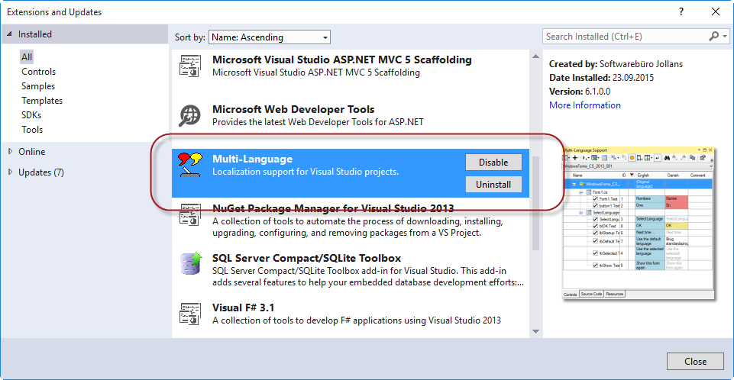Expand the Online category

click(x=11, y=151)
